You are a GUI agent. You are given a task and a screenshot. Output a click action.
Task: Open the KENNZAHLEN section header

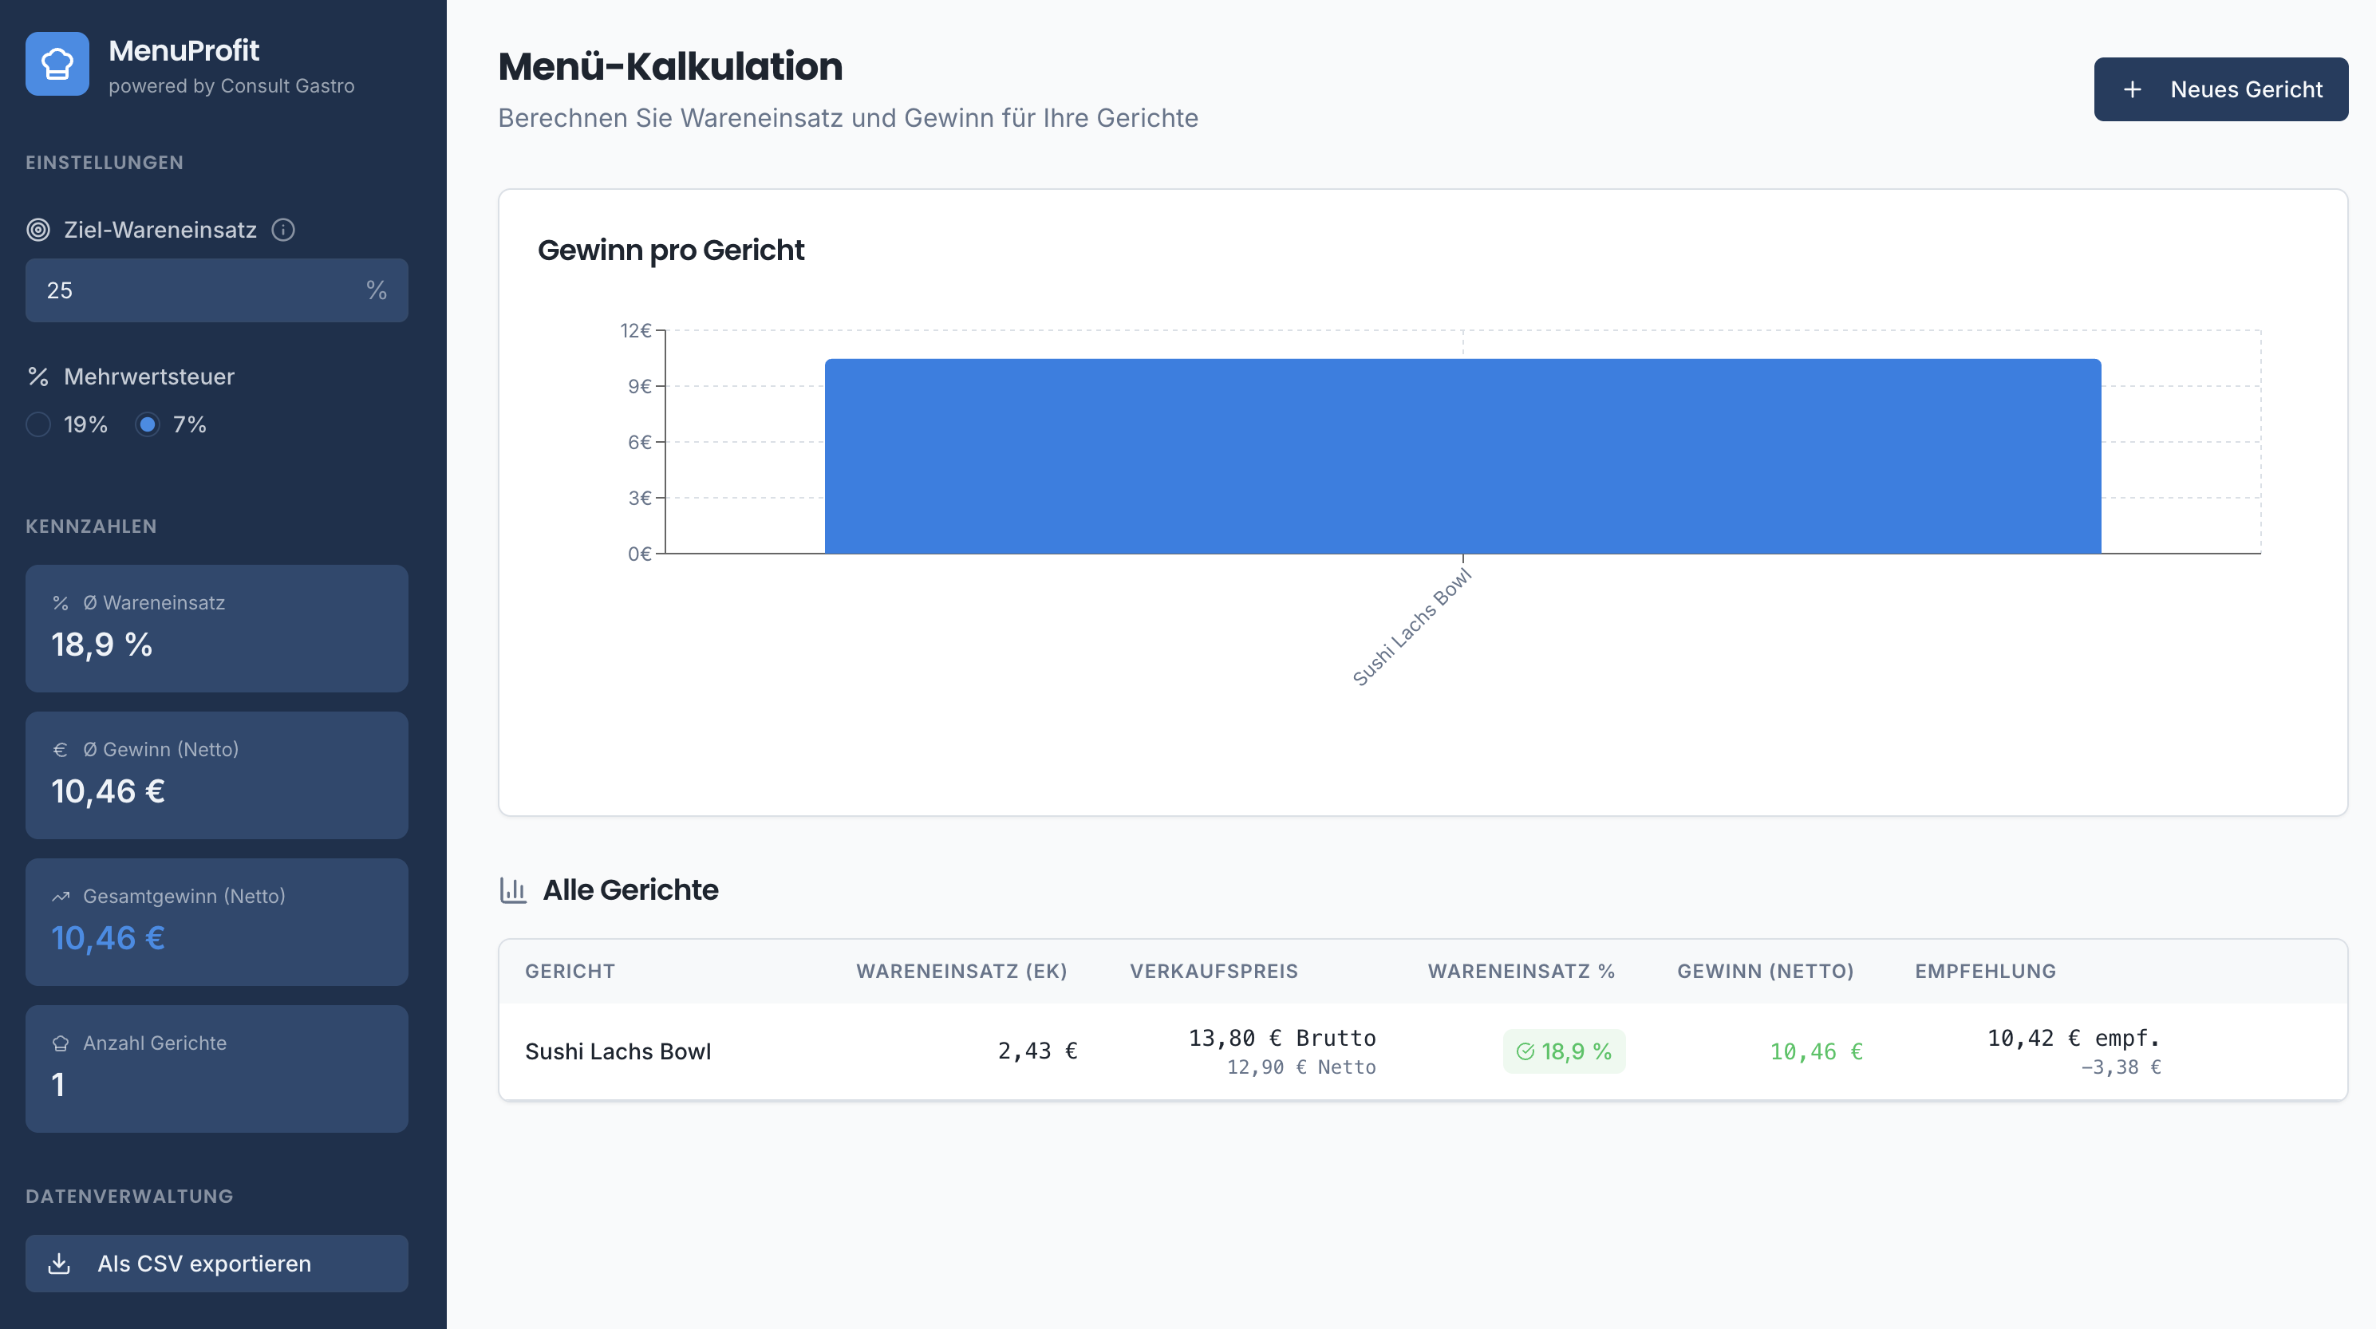click(90, 526)
